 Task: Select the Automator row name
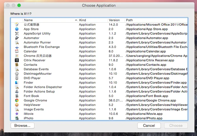(x=32, y=38)
